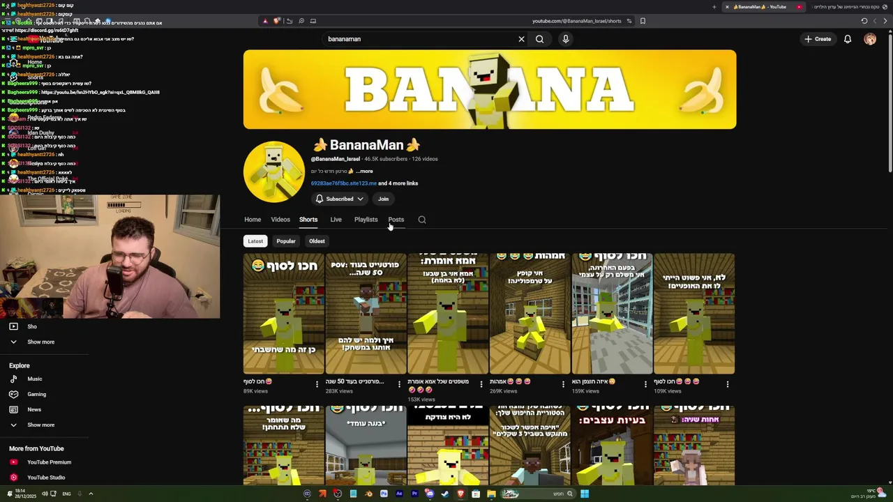Open options menu for the 159K views short

(645, 384)
